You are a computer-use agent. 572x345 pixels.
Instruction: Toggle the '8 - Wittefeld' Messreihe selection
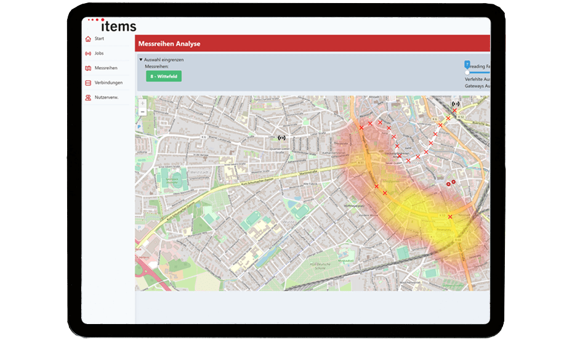pos(164,76)
